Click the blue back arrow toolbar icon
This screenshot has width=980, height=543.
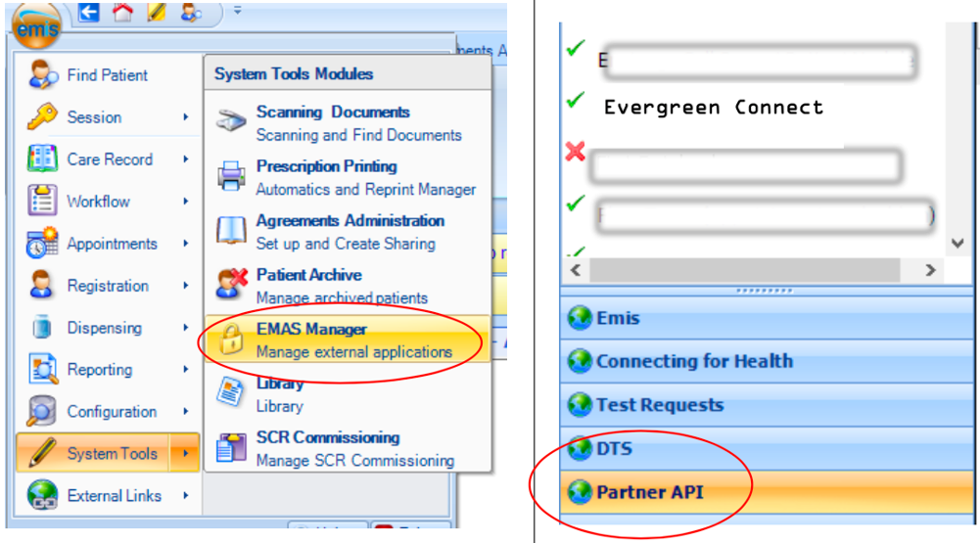click(89, 12)
